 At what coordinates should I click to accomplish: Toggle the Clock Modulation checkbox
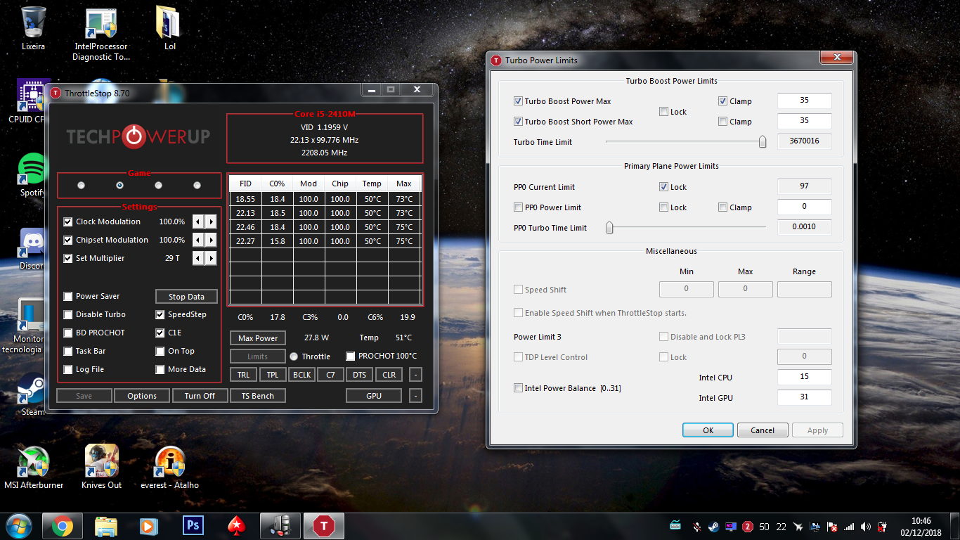pos(68,221)
